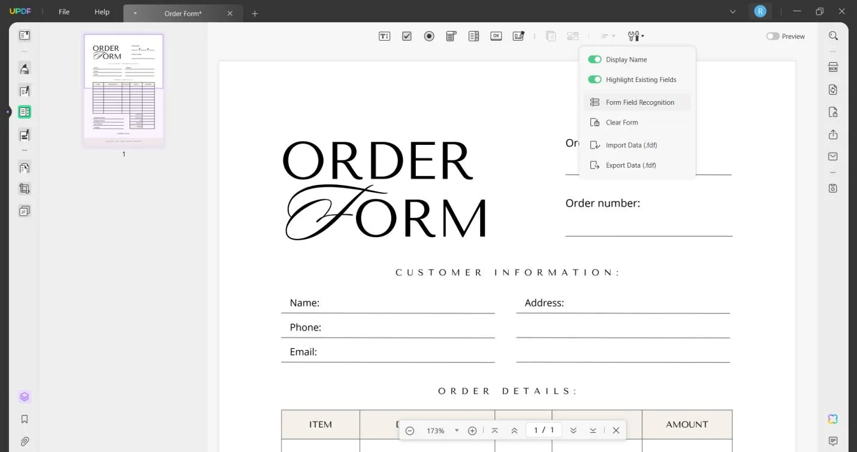The width and height of the screenshot is (857, 452).
Task: Open the Edit PDF tool
Action: [x=25, y=91]
